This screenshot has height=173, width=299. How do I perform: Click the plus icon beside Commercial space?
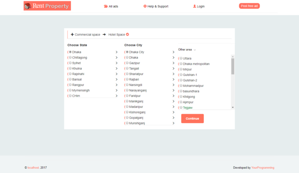72,35
